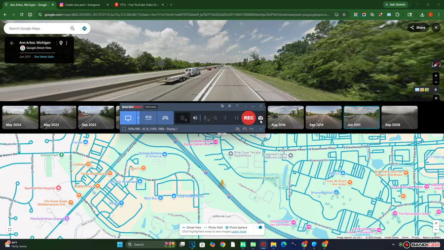
Task: Open Google Maps directions icon
Action: pyautogui.click(x=84, y=28)
